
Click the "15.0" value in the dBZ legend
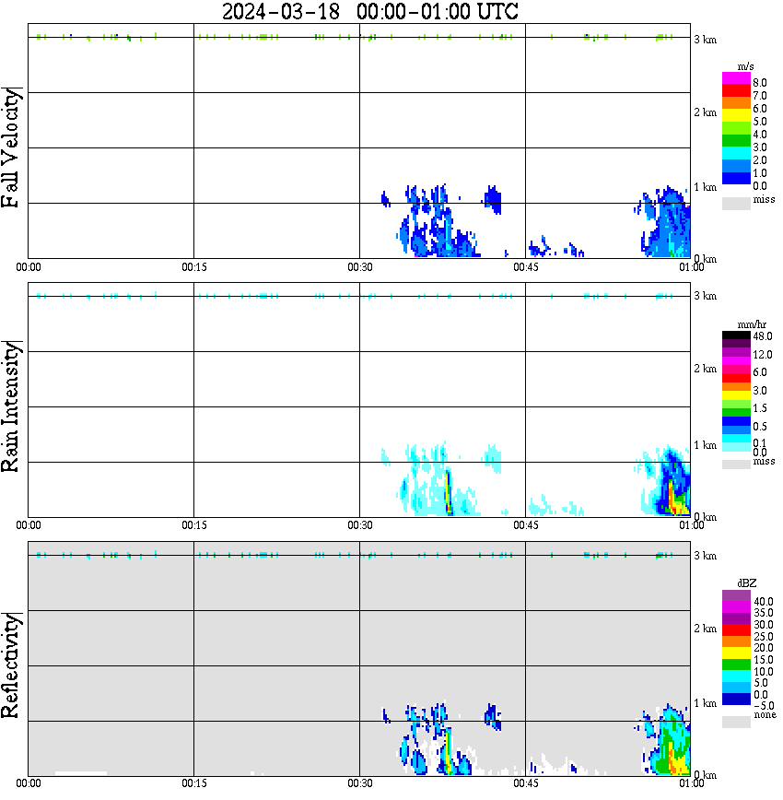pos(764,660)
